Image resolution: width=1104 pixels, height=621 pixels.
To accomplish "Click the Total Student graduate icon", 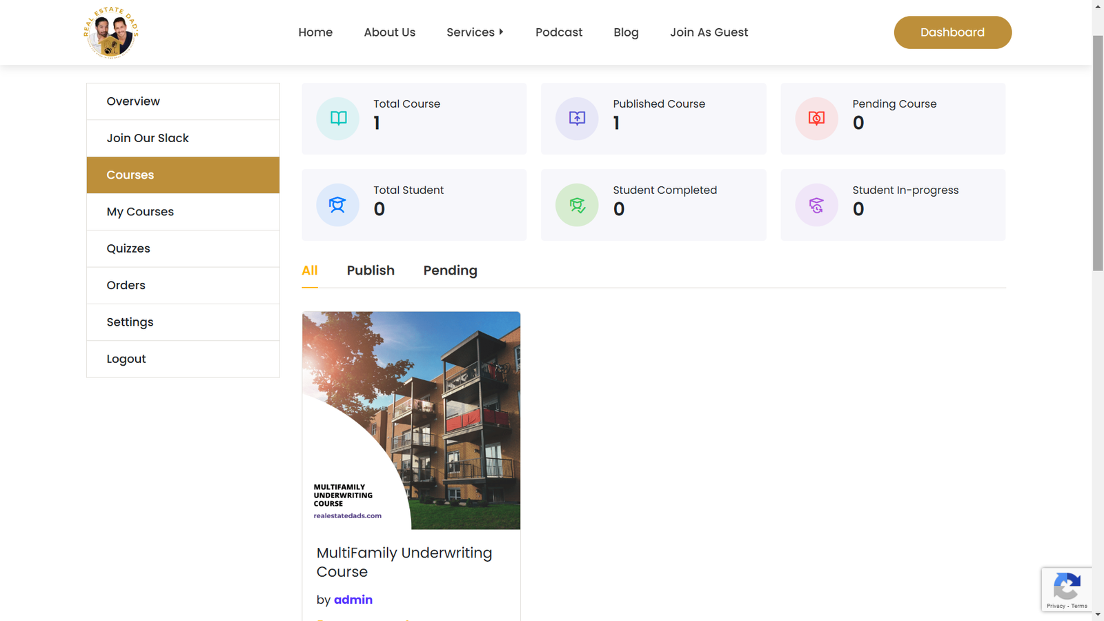I will (x=337, y=205).
